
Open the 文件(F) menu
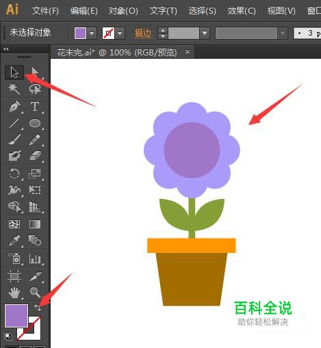[x=45, y=10]
